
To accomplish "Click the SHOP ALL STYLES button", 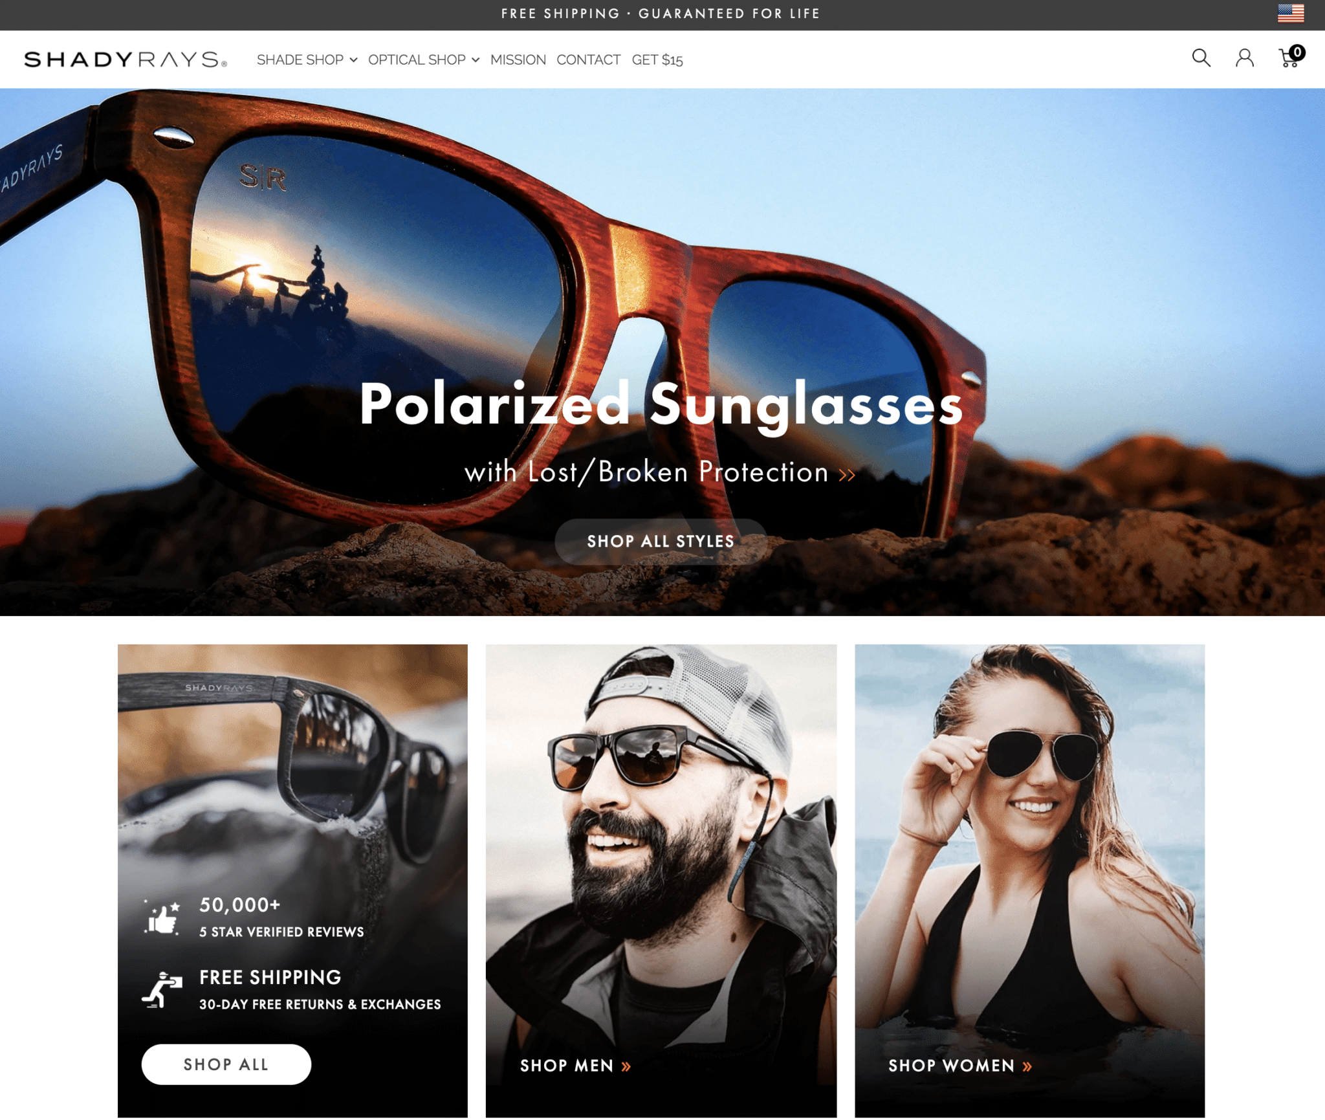I will coord(662,541).
